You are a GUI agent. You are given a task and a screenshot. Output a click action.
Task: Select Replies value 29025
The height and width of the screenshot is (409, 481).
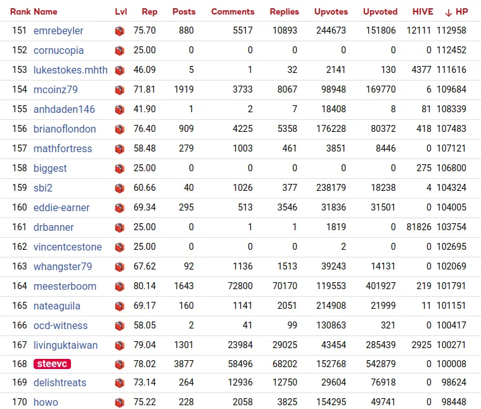point(285,345)
